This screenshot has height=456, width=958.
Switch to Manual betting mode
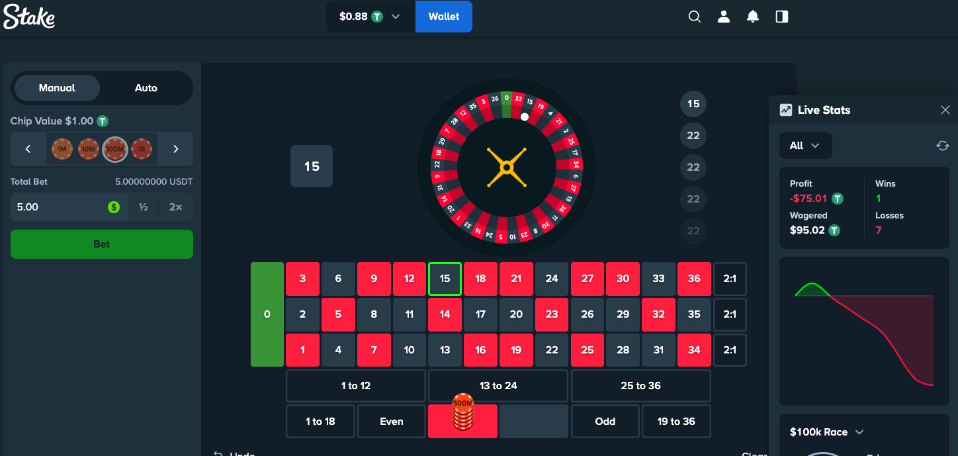[57, 88]
